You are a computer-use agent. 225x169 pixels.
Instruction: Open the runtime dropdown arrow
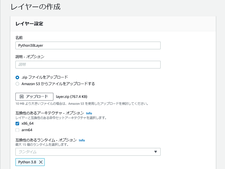tap(156, 152)
